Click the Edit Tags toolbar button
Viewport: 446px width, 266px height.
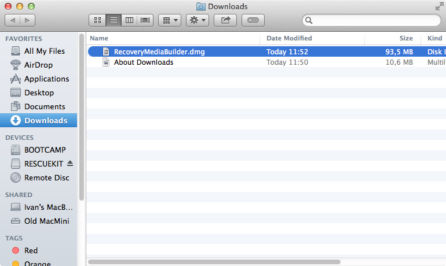253,20
